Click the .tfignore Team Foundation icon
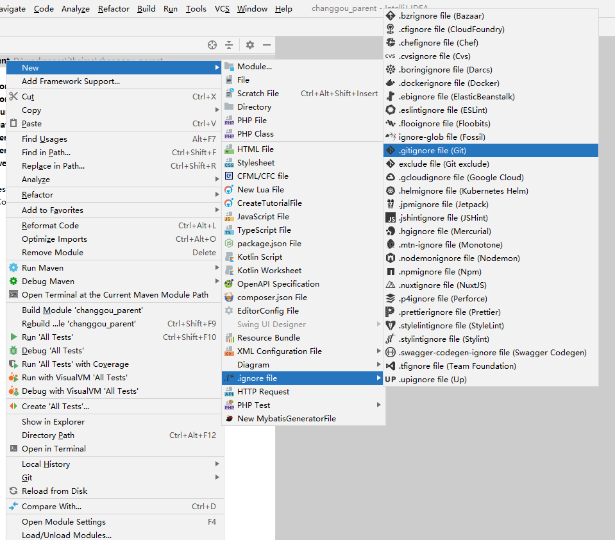This screenshot has width=615, height=540. point(391,366)
